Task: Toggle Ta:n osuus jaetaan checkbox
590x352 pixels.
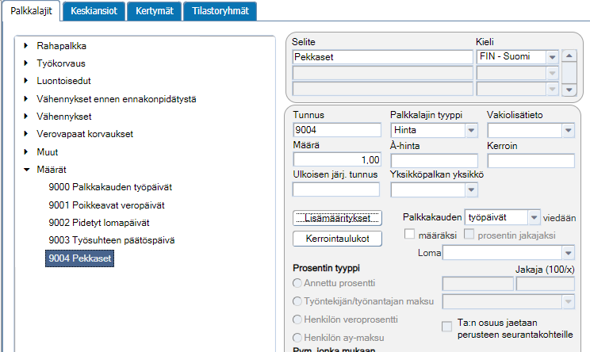Action: [x=446, y=326]
